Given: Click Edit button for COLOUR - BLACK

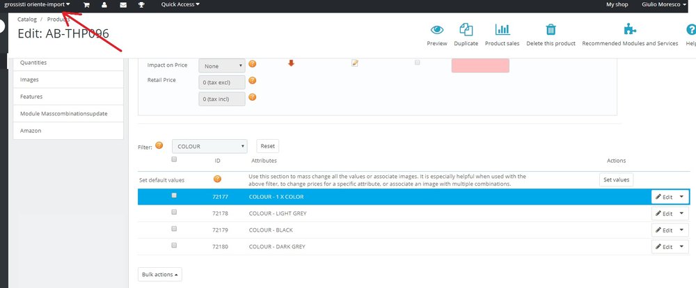Looking at the screenshot, I should (x=664, y=230).
